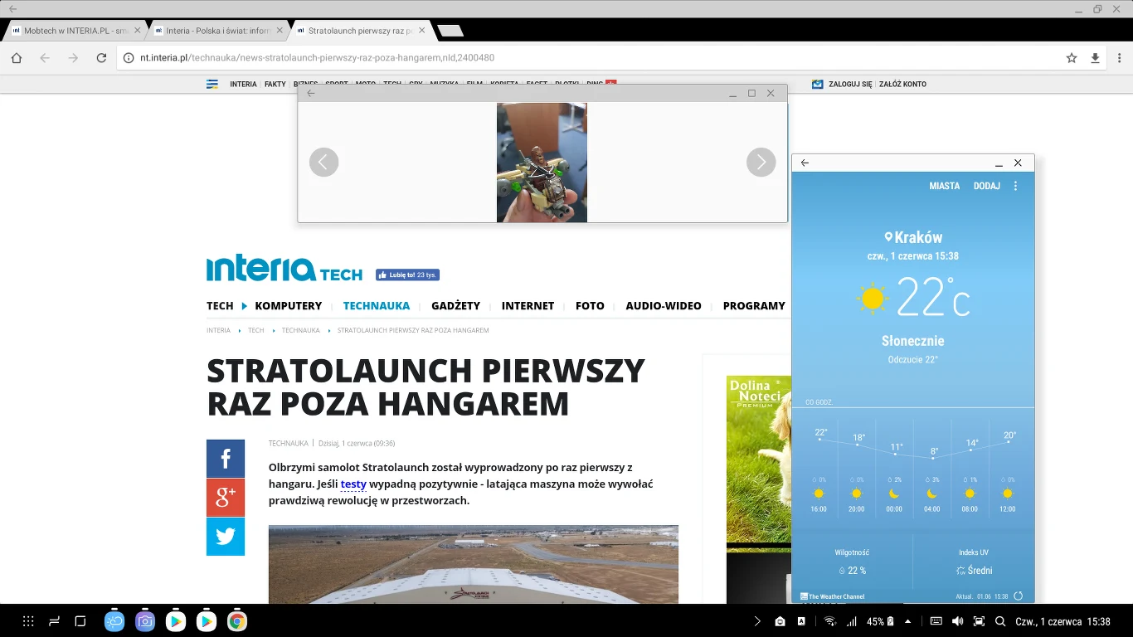Click the bookmark star in the address bar

(1071, 58)
